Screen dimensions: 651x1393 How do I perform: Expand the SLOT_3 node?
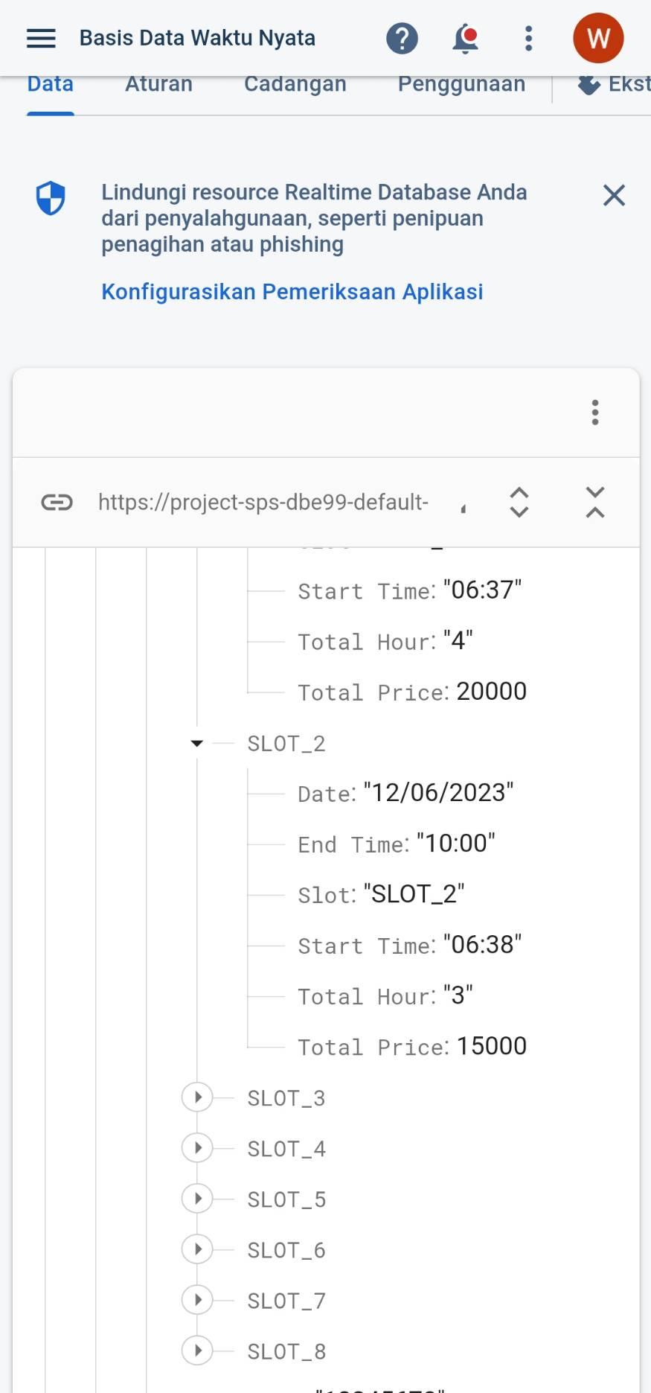tap(197, 1097)
